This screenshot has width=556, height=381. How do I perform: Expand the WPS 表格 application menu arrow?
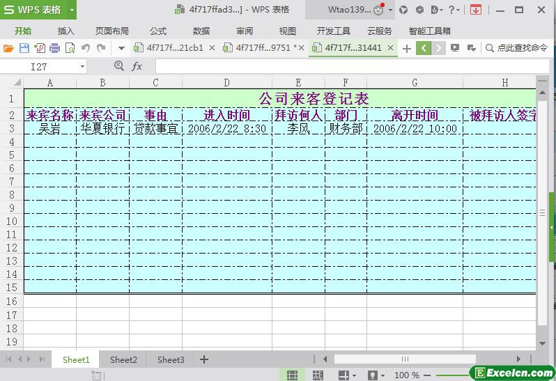point(72,10)
